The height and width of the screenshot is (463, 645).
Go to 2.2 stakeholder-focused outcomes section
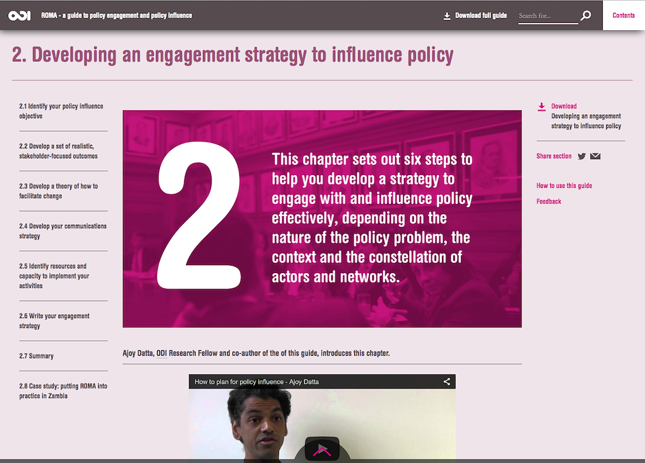[x=58, y=151]
